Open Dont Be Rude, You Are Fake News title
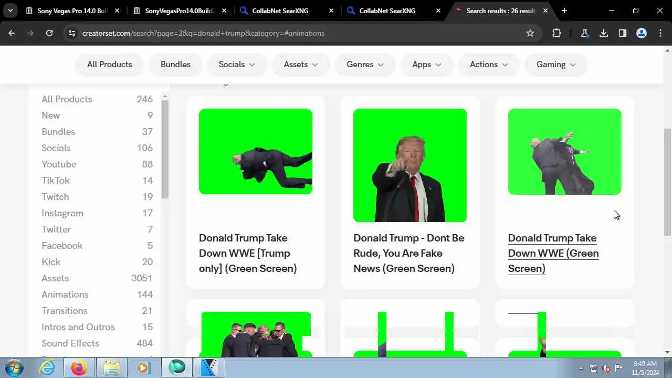 click(x=409, y=253)
